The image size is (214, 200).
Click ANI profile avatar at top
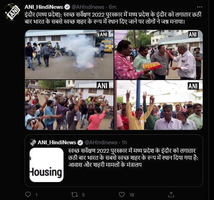pyautogui.click(x=12, y=12)
